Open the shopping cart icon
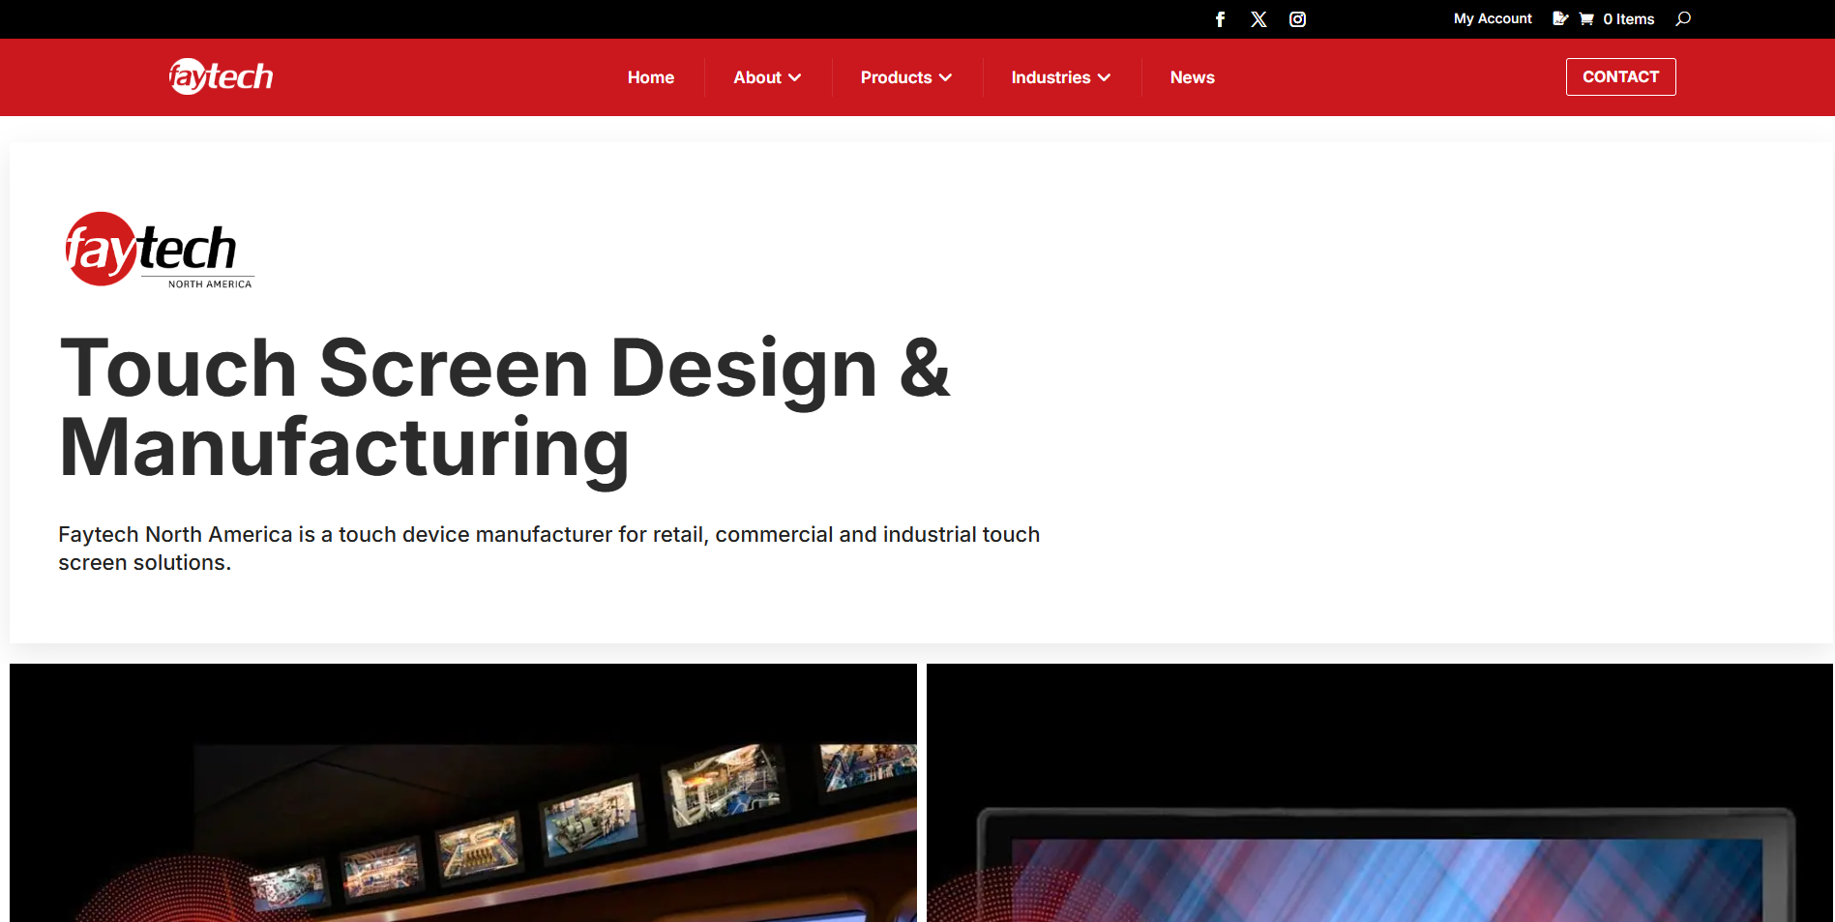Image resolution: width=1835 pixels, height=922 pixels. click(x=1586, y=18)
